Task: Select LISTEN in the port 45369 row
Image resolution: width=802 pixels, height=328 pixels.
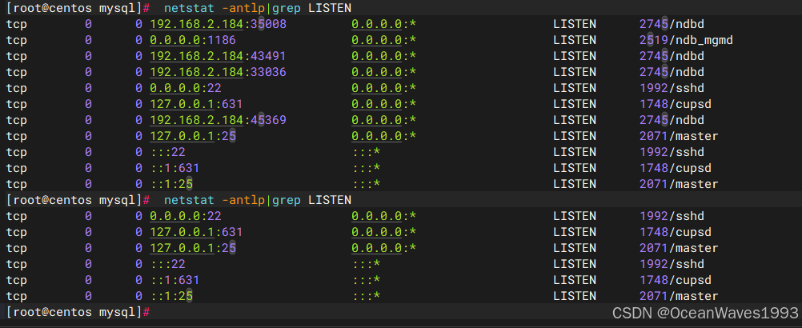Action: (x=575, y=120)
